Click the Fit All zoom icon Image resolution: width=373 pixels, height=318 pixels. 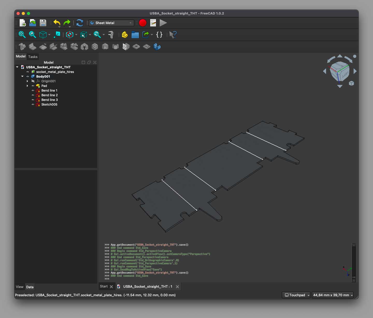pos(22,35)
